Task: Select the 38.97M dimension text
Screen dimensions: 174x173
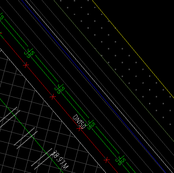Action: click(x=60, y=160)
